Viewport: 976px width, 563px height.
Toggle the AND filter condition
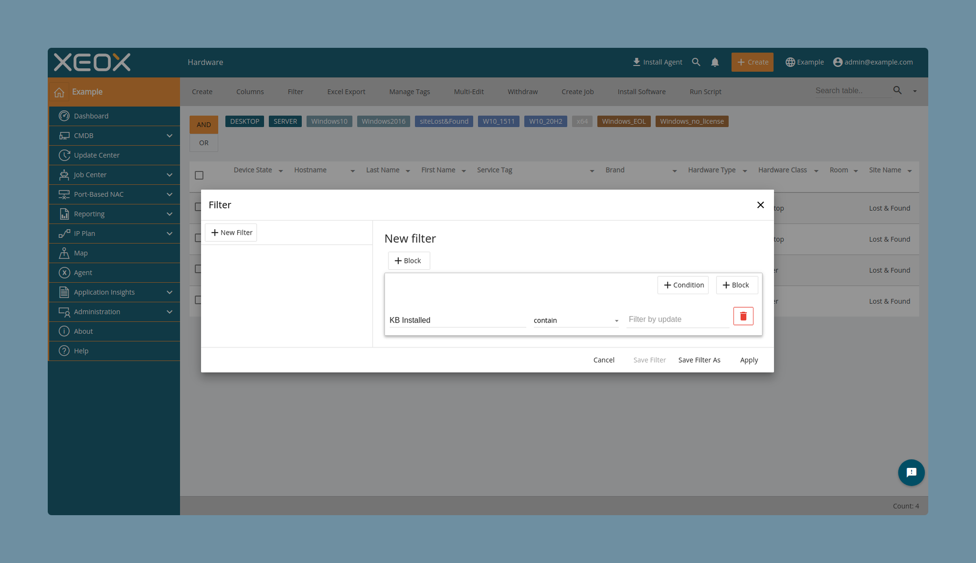tap(204, 125)
